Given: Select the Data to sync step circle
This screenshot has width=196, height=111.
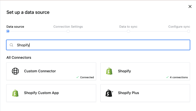Looking at the screenshot, I should pyautogui.click(x=128, y=31).
